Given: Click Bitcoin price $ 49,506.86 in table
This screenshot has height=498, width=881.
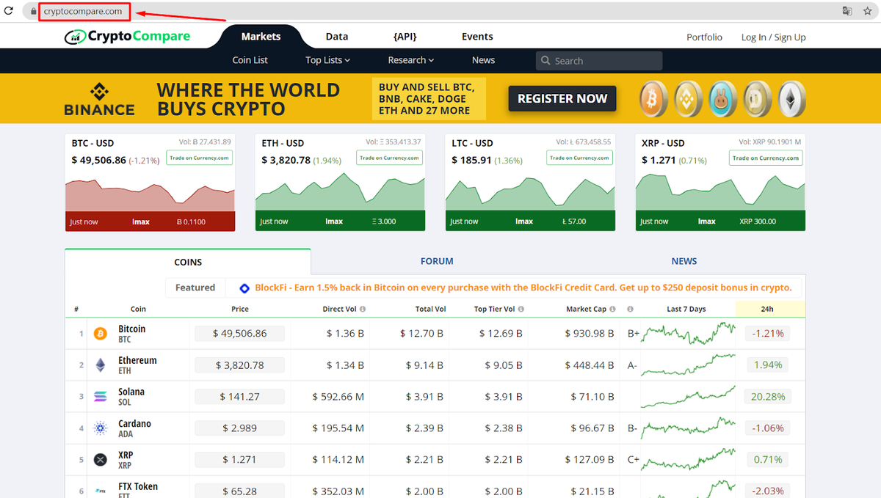Looking at the screenshot, I should 239,334.
